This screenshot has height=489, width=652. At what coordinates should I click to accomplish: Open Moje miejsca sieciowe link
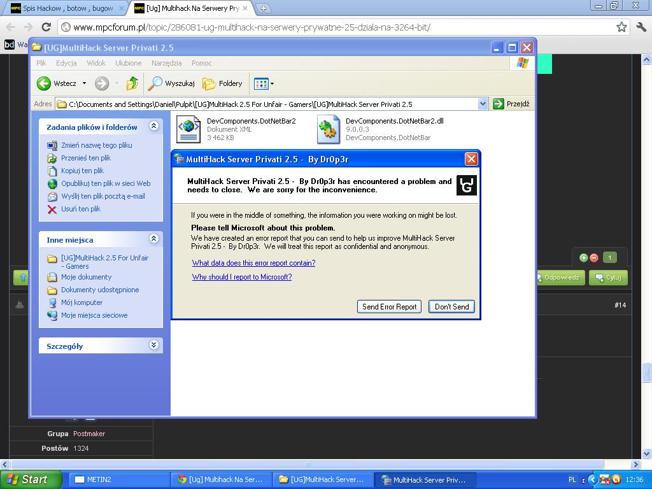click(94, 315)
